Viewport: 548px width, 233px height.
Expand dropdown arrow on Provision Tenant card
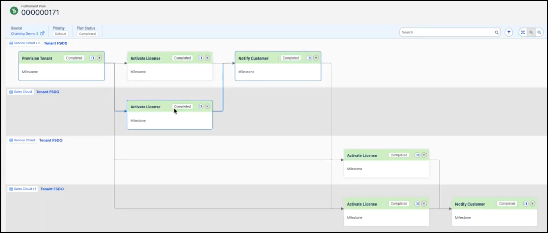click(x=99, y=58)
